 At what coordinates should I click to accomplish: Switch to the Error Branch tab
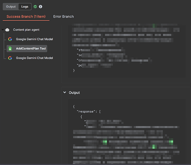(64, 17)
